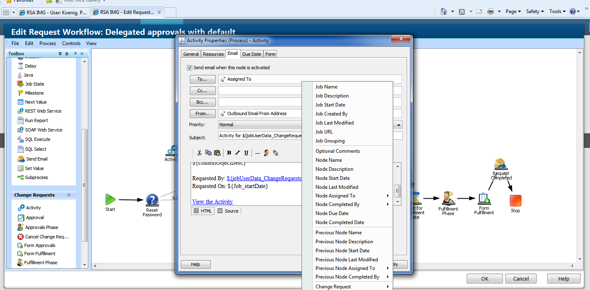Click the Cut icon in email editor toolbar
The width and height of the screenshot is (590, 290).
(x=199, y=153)
